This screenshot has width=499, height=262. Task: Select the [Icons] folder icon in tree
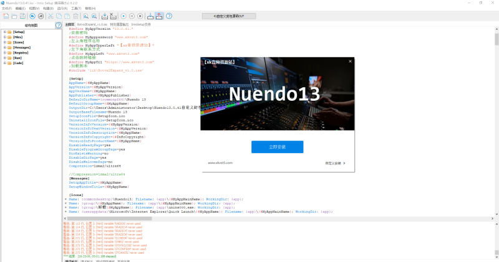pos(9,42)
